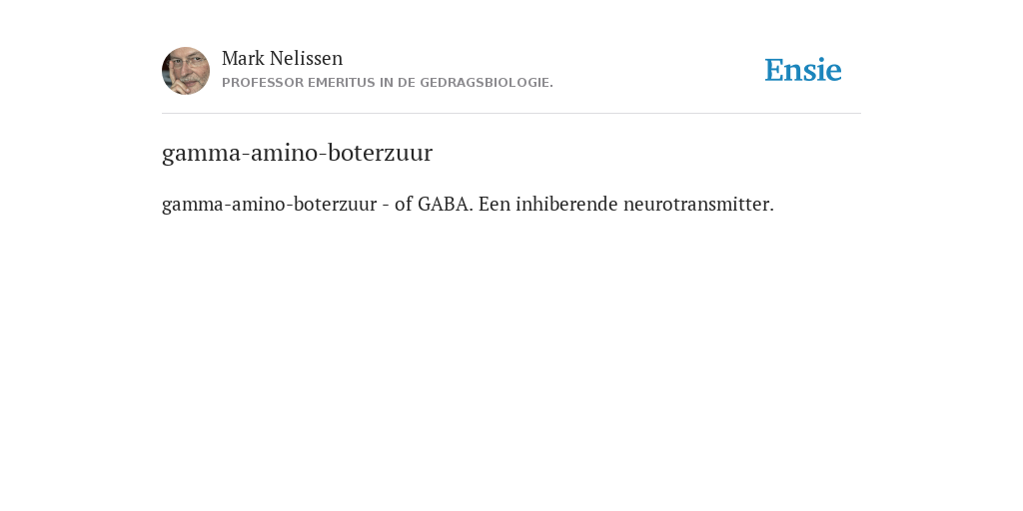Click the dash after gamma-amino-boterzuur in definition
The width and height of the screenshot is (1023, 511).
(386, 206)
